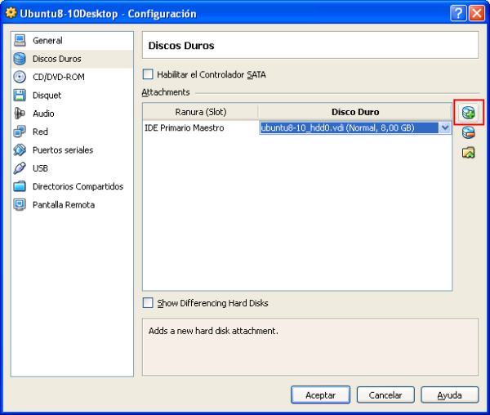
Task: Open the Red network settings
Action: 40,132
